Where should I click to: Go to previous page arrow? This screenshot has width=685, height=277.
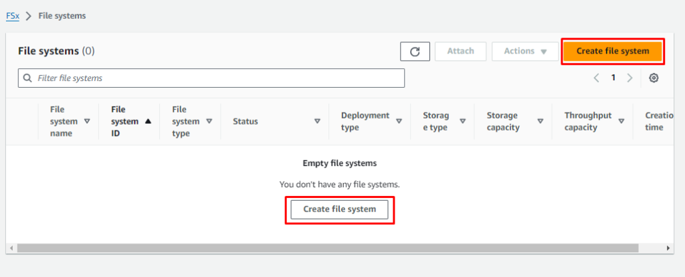596,78
